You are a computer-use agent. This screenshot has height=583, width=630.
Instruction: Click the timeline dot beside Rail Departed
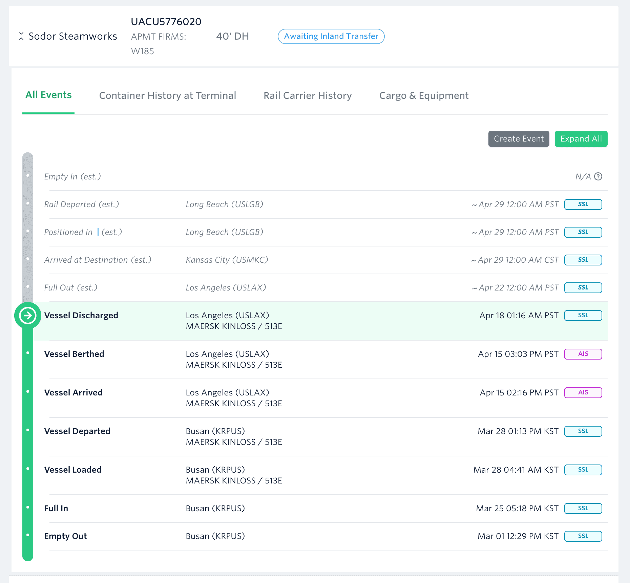tap(28, 203)
